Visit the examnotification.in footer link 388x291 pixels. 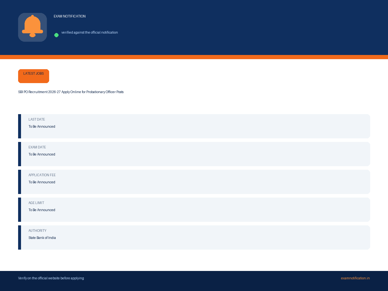click(x=355, y=278)
